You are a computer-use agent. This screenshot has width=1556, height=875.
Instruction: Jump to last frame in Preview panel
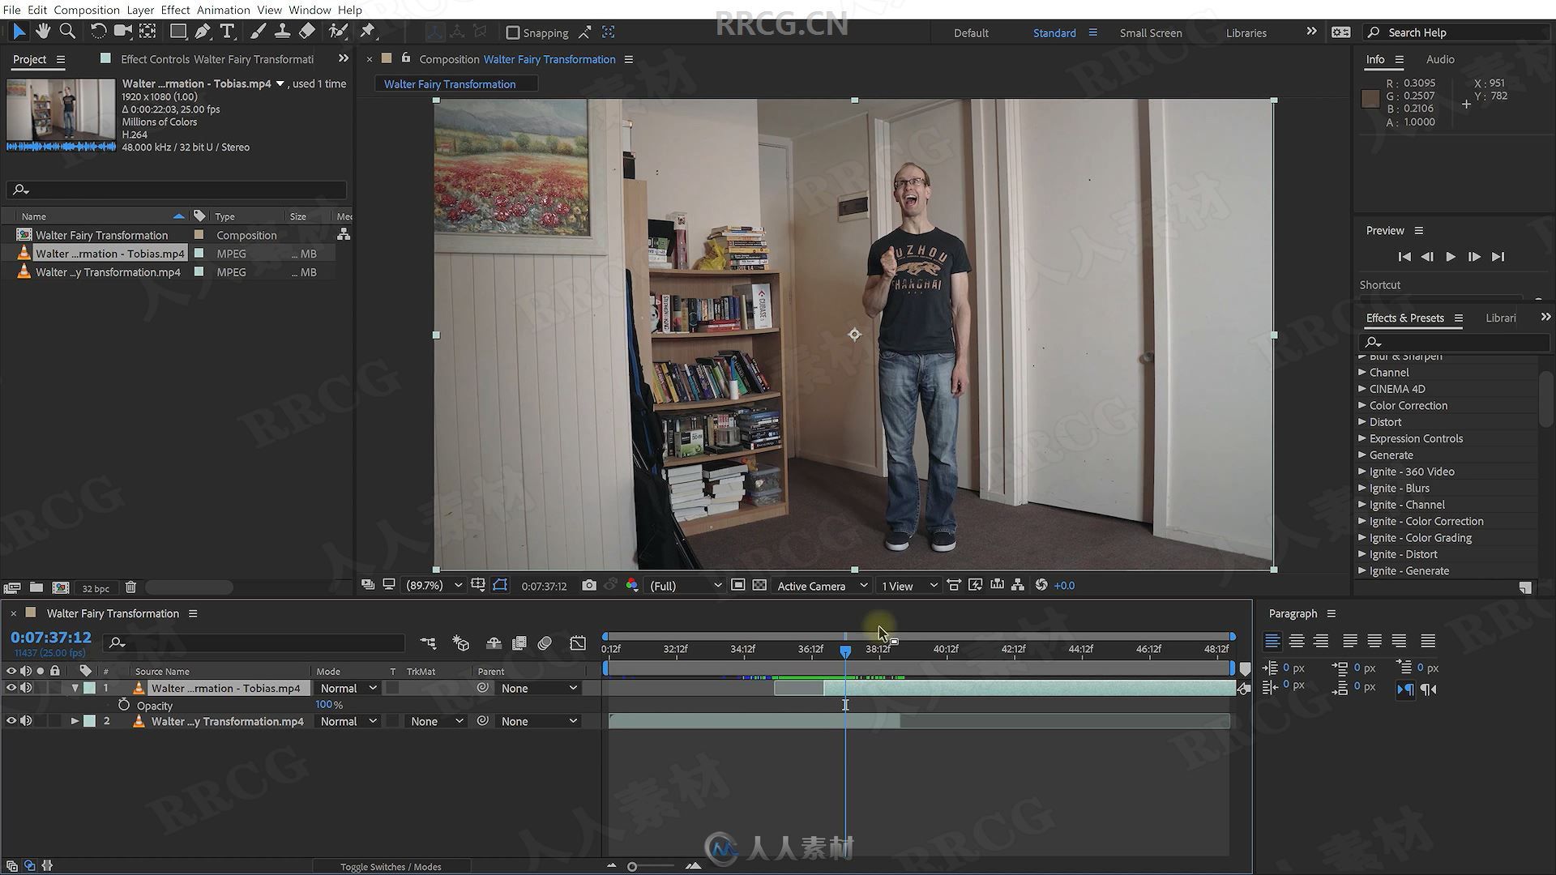pos(1498,256)
